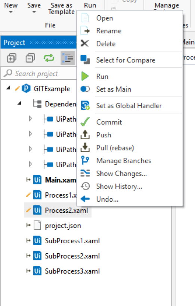The image size is (195, 306).
Task: Click the Show History clock icon
Action: pyautogui.click(x=85, y=186)
